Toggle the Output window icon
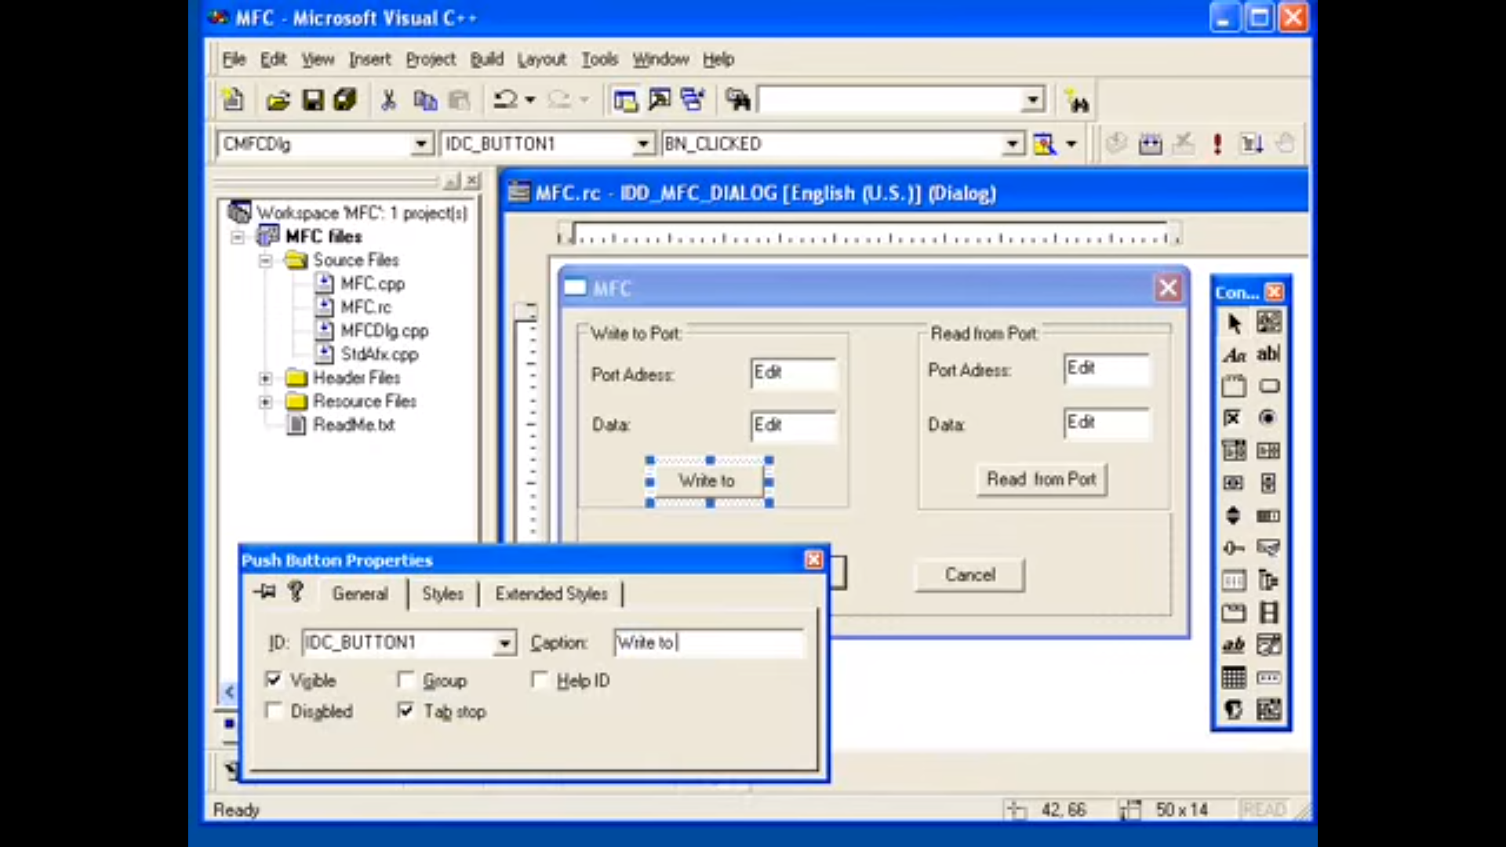Viewport: 1506px width, 847px height. (660, 100)
